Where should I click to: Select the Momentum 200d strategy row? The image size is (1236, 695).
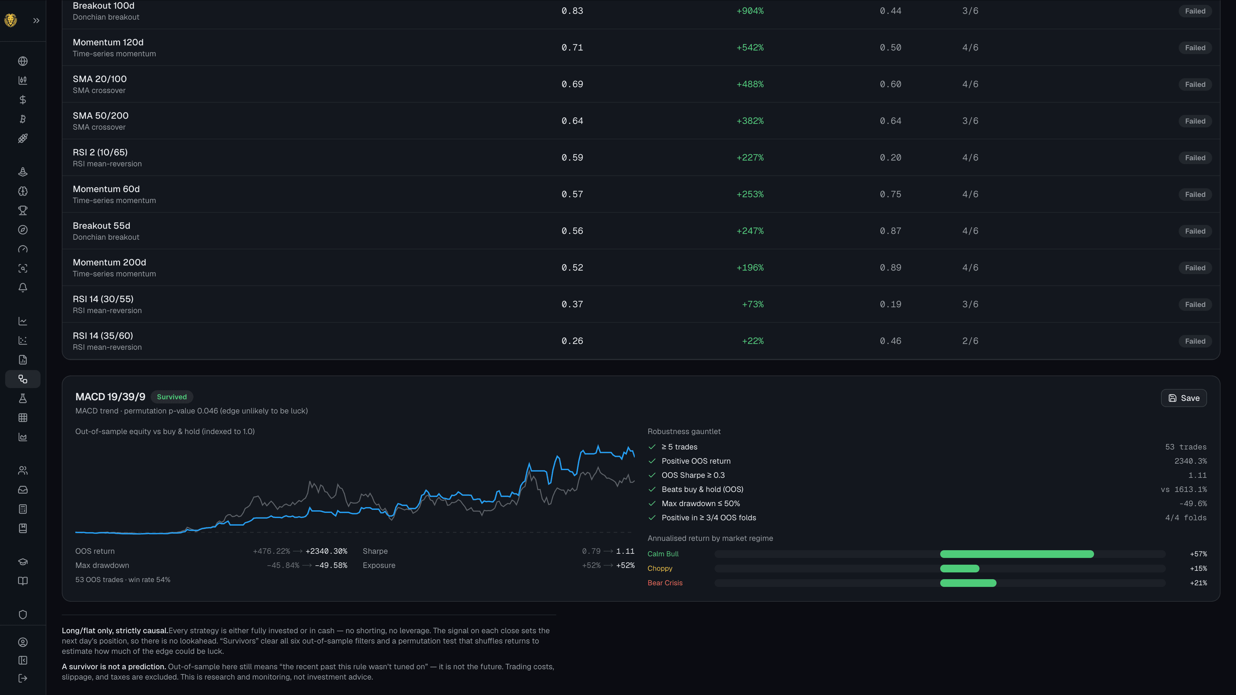point(641,268)
